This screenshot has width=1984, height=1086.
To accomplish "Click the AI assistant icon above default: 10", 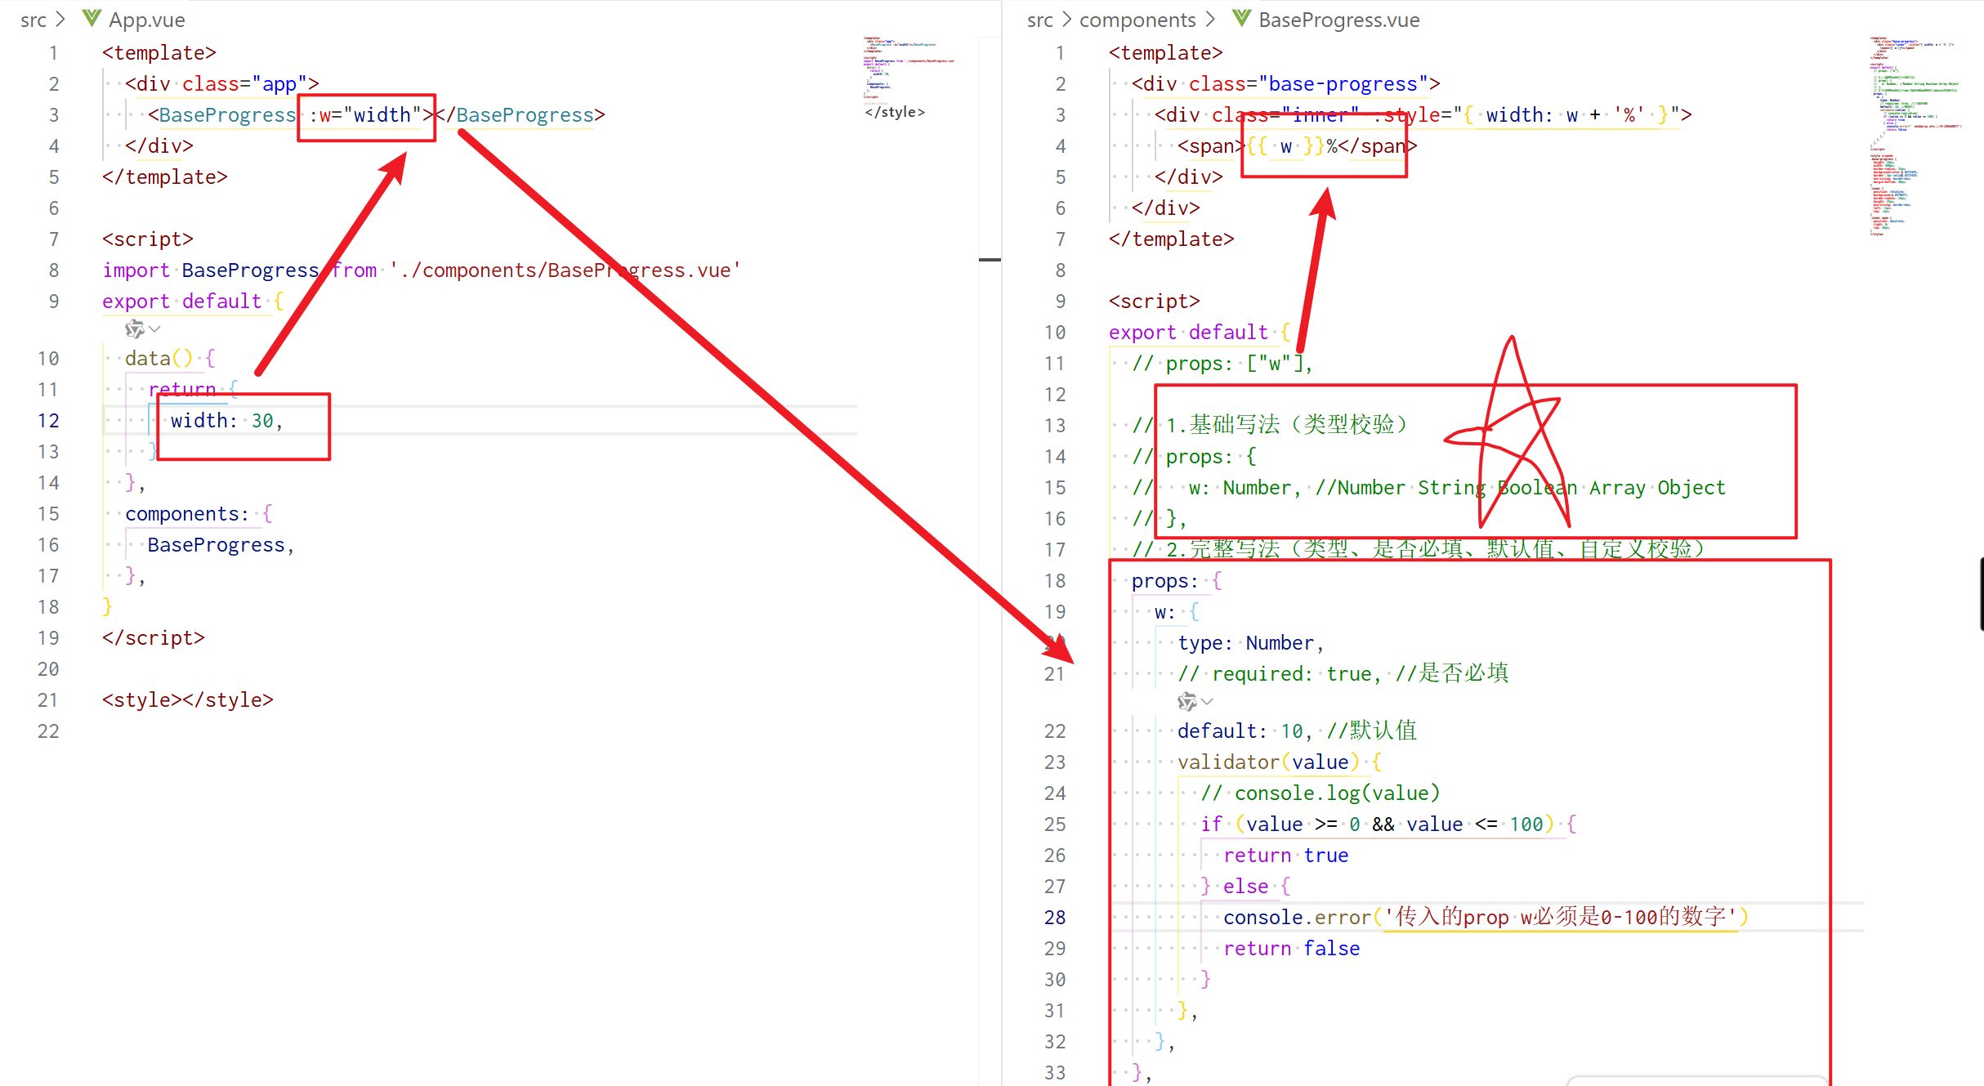I will [1186, 701].
